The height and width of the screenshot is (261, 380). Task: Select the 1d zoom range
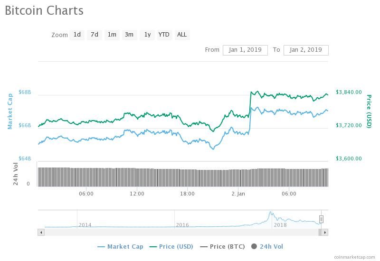[x=77, y=35]
